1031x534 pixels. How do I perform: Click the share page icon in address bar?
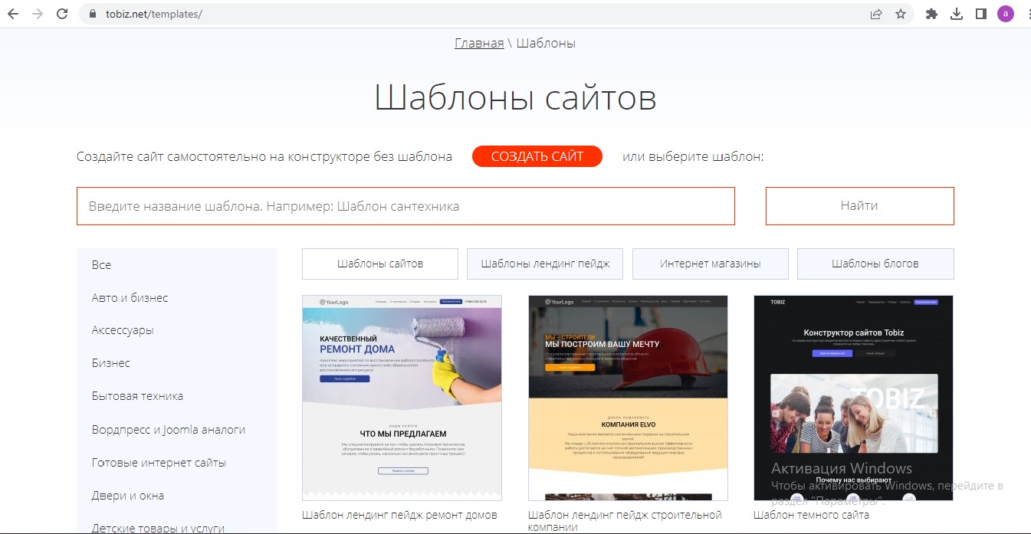tap(875, 14)
